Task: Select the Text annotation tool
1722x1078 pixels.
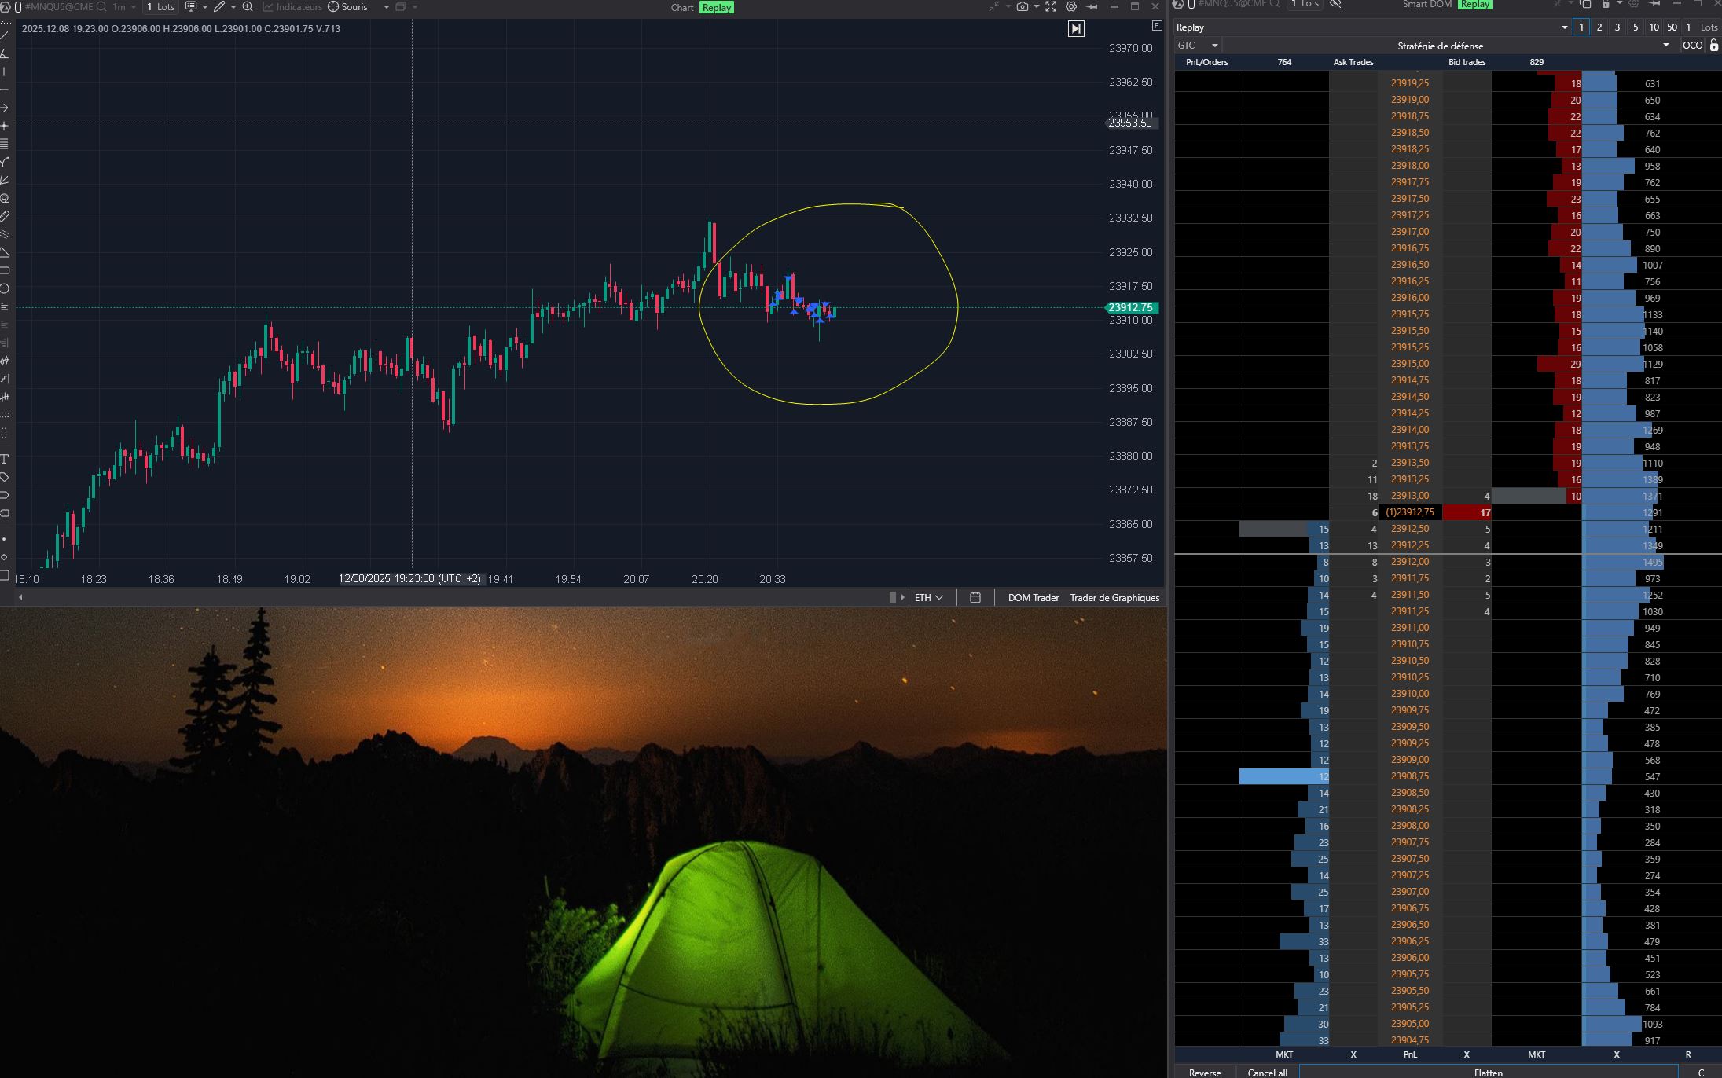Action: click(5, 459)
